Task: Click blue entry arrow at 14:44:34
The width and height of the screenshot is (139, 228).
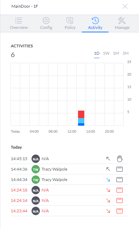Action: pyautogui.click(x=108, y=180)
